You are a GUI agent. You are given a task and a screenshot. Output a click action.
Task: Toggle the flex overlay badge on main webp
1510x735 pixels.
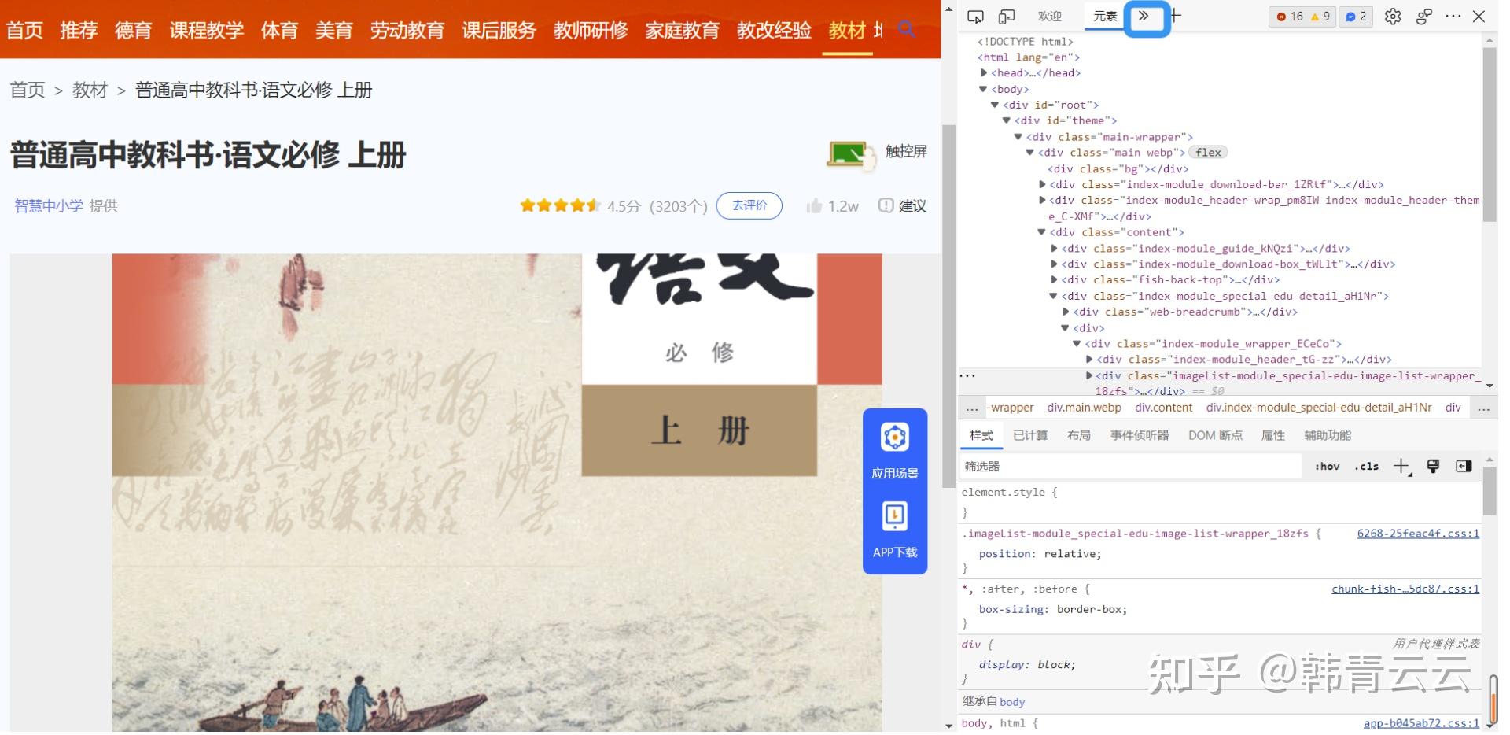pos(1208,153)
